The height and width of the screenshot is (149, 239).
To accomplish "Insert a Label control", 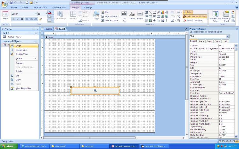I will [x=132, y=16].
